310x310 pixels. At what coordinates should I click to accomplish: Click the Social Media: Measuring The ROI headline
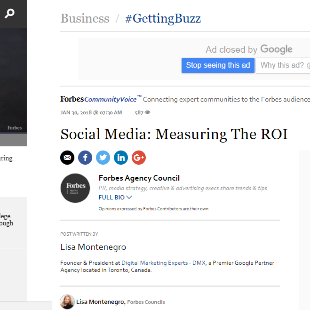(174, 134)
